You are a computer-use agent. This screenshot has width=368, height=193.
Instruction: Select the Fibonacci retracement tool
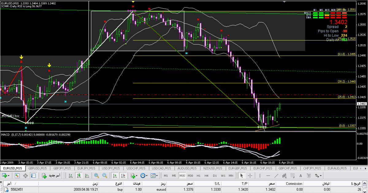click(x=293, y=176)
